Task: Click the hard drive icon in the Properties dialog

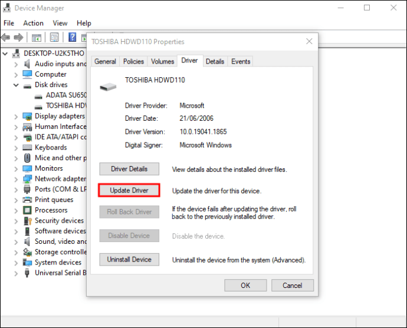Action: click(108, 87)
